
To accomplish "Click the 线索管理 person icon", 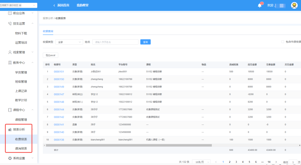I will (10, 52).
